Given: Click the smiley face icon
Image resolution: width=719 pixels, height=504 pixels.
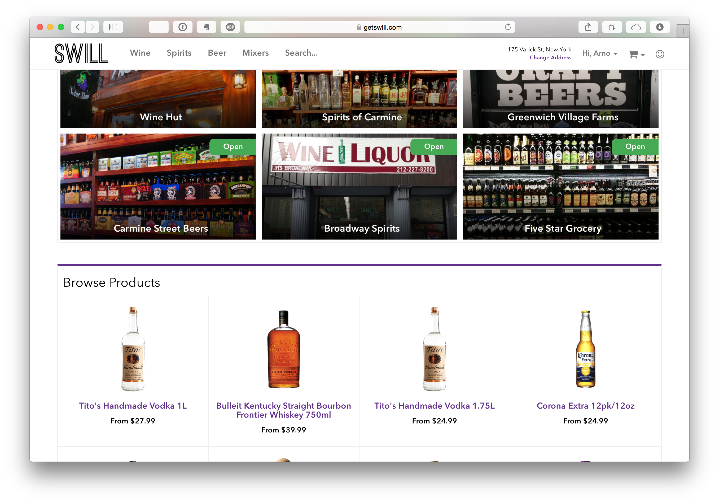Looking at the screenshot, I should pyautogui.click(x=660, y=54).
